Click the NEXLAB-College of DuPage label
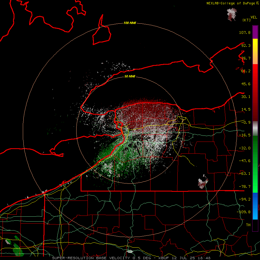The image size is (260, 260). [233, 3]
